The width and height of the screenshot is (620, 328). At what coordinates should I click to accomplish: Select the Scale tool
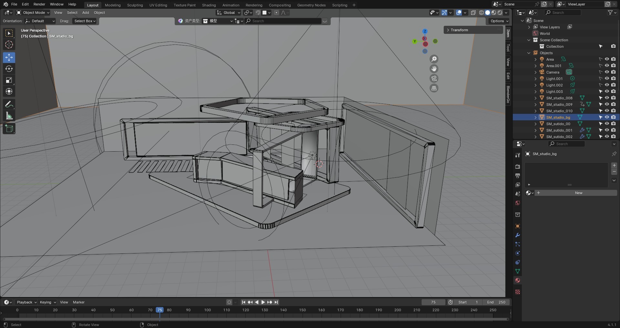pos(9,80)
